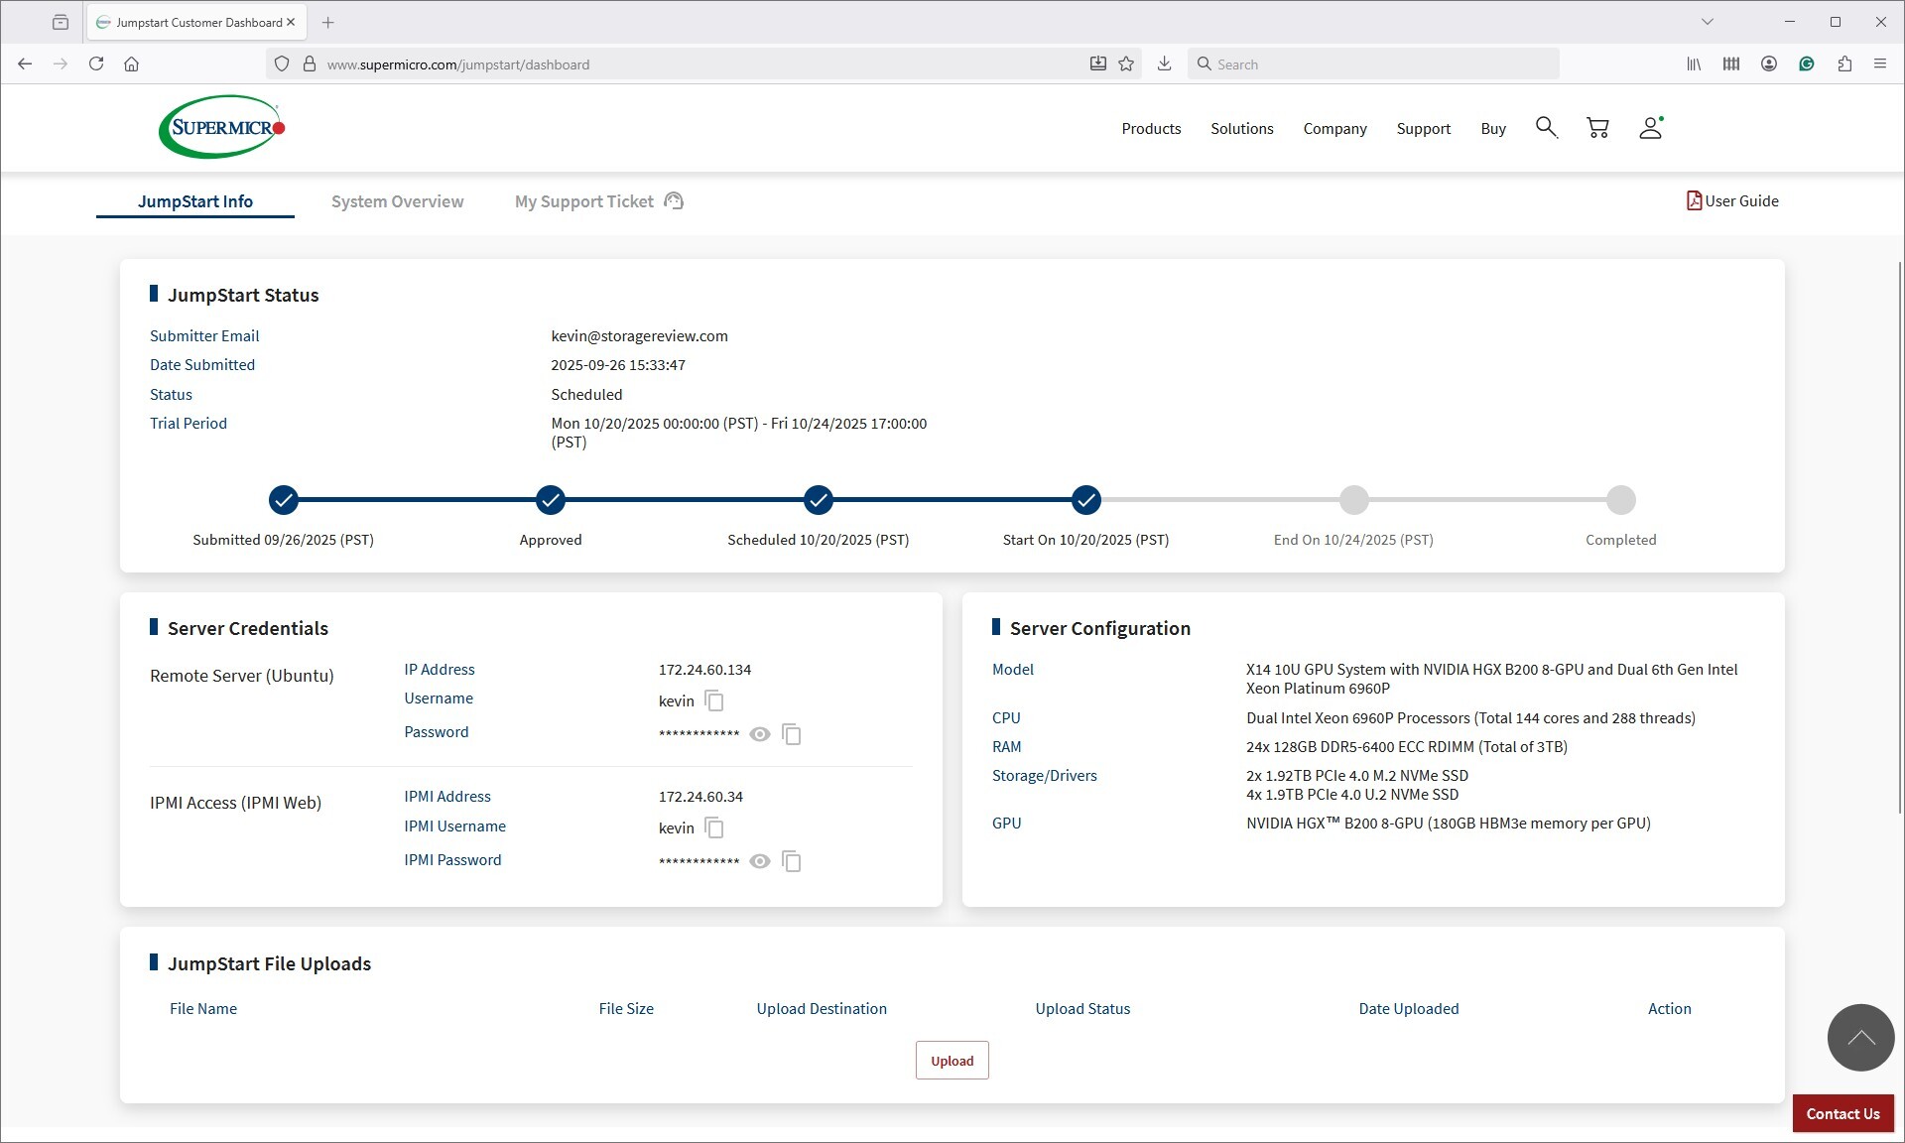Copy the IPMI password
The height and width of the screenshot is (1143, 1905).
pyautogui.click(x=792, y=862)
